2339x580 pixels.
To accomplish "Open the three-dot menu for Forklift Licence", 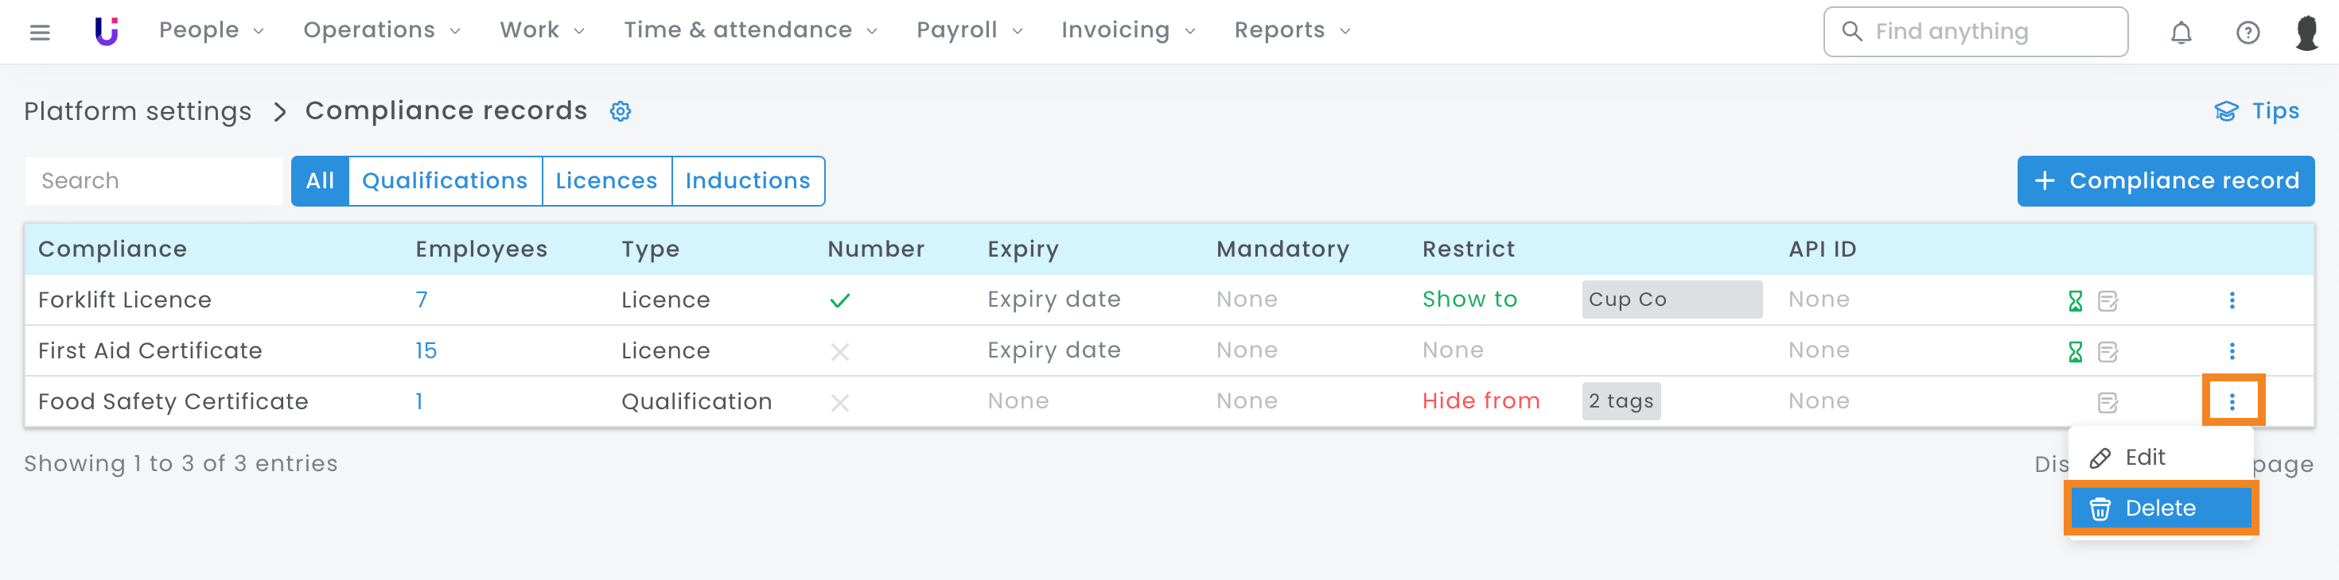I will pyautogui.click(x=2232, y=301).
